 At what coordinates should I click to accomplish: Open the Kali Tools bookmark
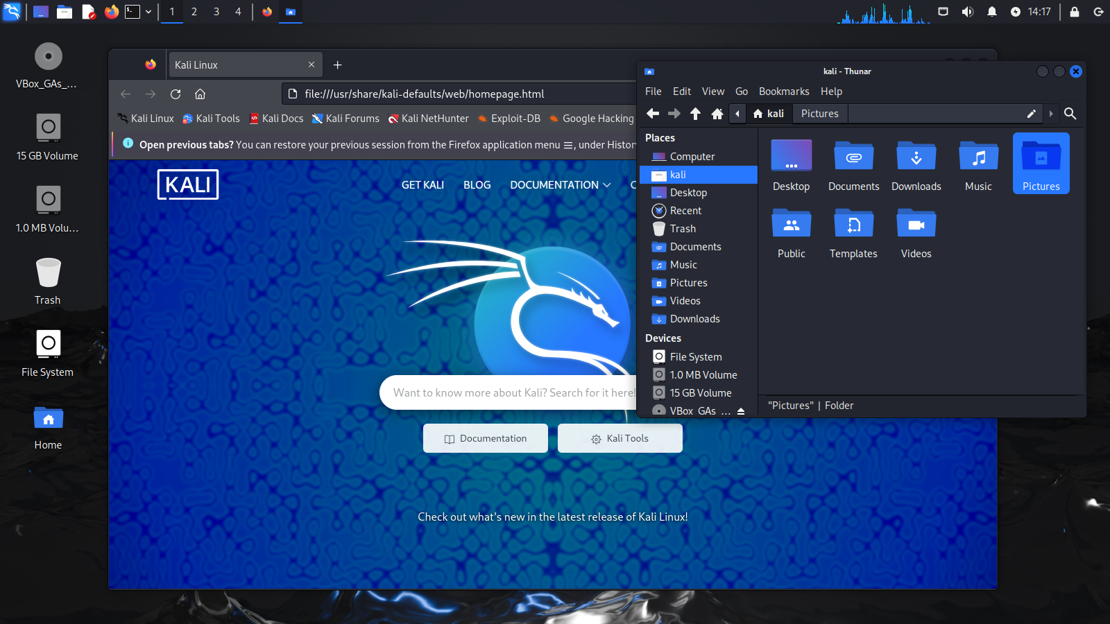click(211, 119)
